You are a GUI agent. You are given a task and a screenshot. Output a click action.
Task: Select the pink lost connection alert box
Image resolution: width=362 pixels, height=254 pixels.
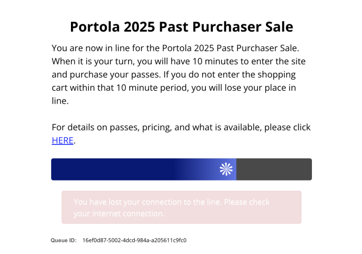181,207
